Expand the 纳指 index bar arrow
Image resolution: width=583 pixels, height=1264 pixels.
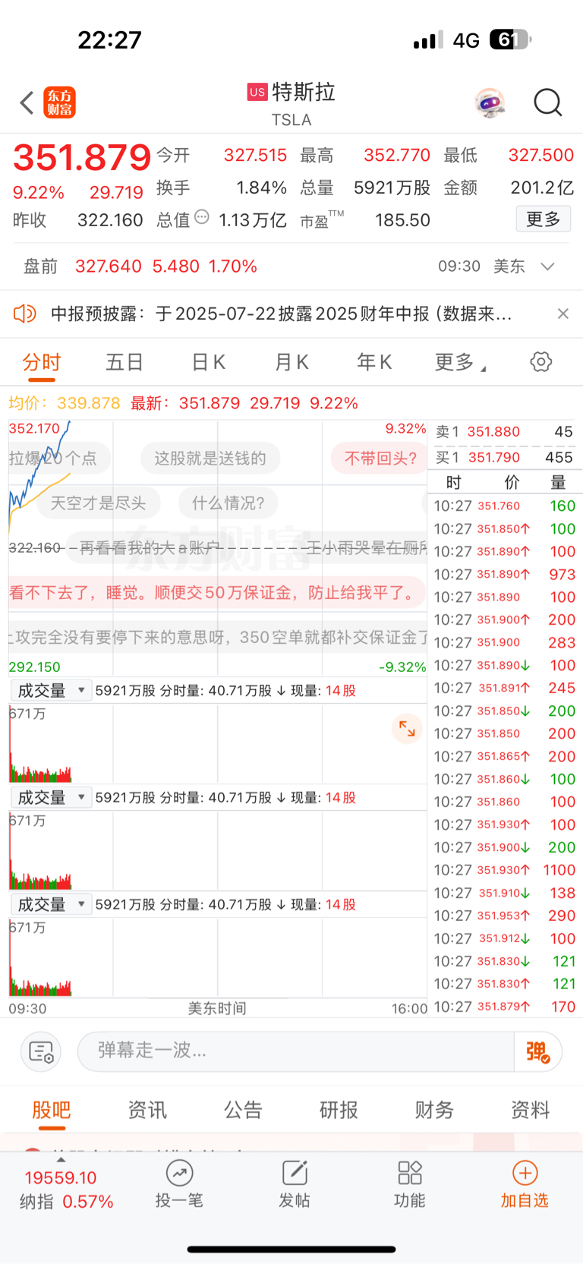[x=61, y=1160]
